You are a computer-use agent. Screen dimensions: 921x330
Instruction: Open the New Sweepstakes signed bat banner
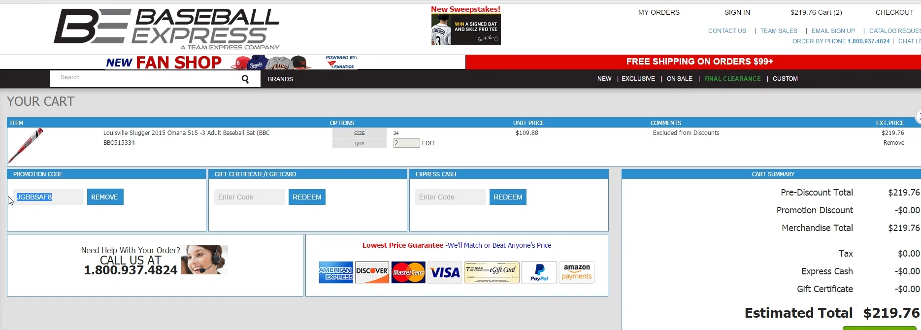(x=466, y=25)
